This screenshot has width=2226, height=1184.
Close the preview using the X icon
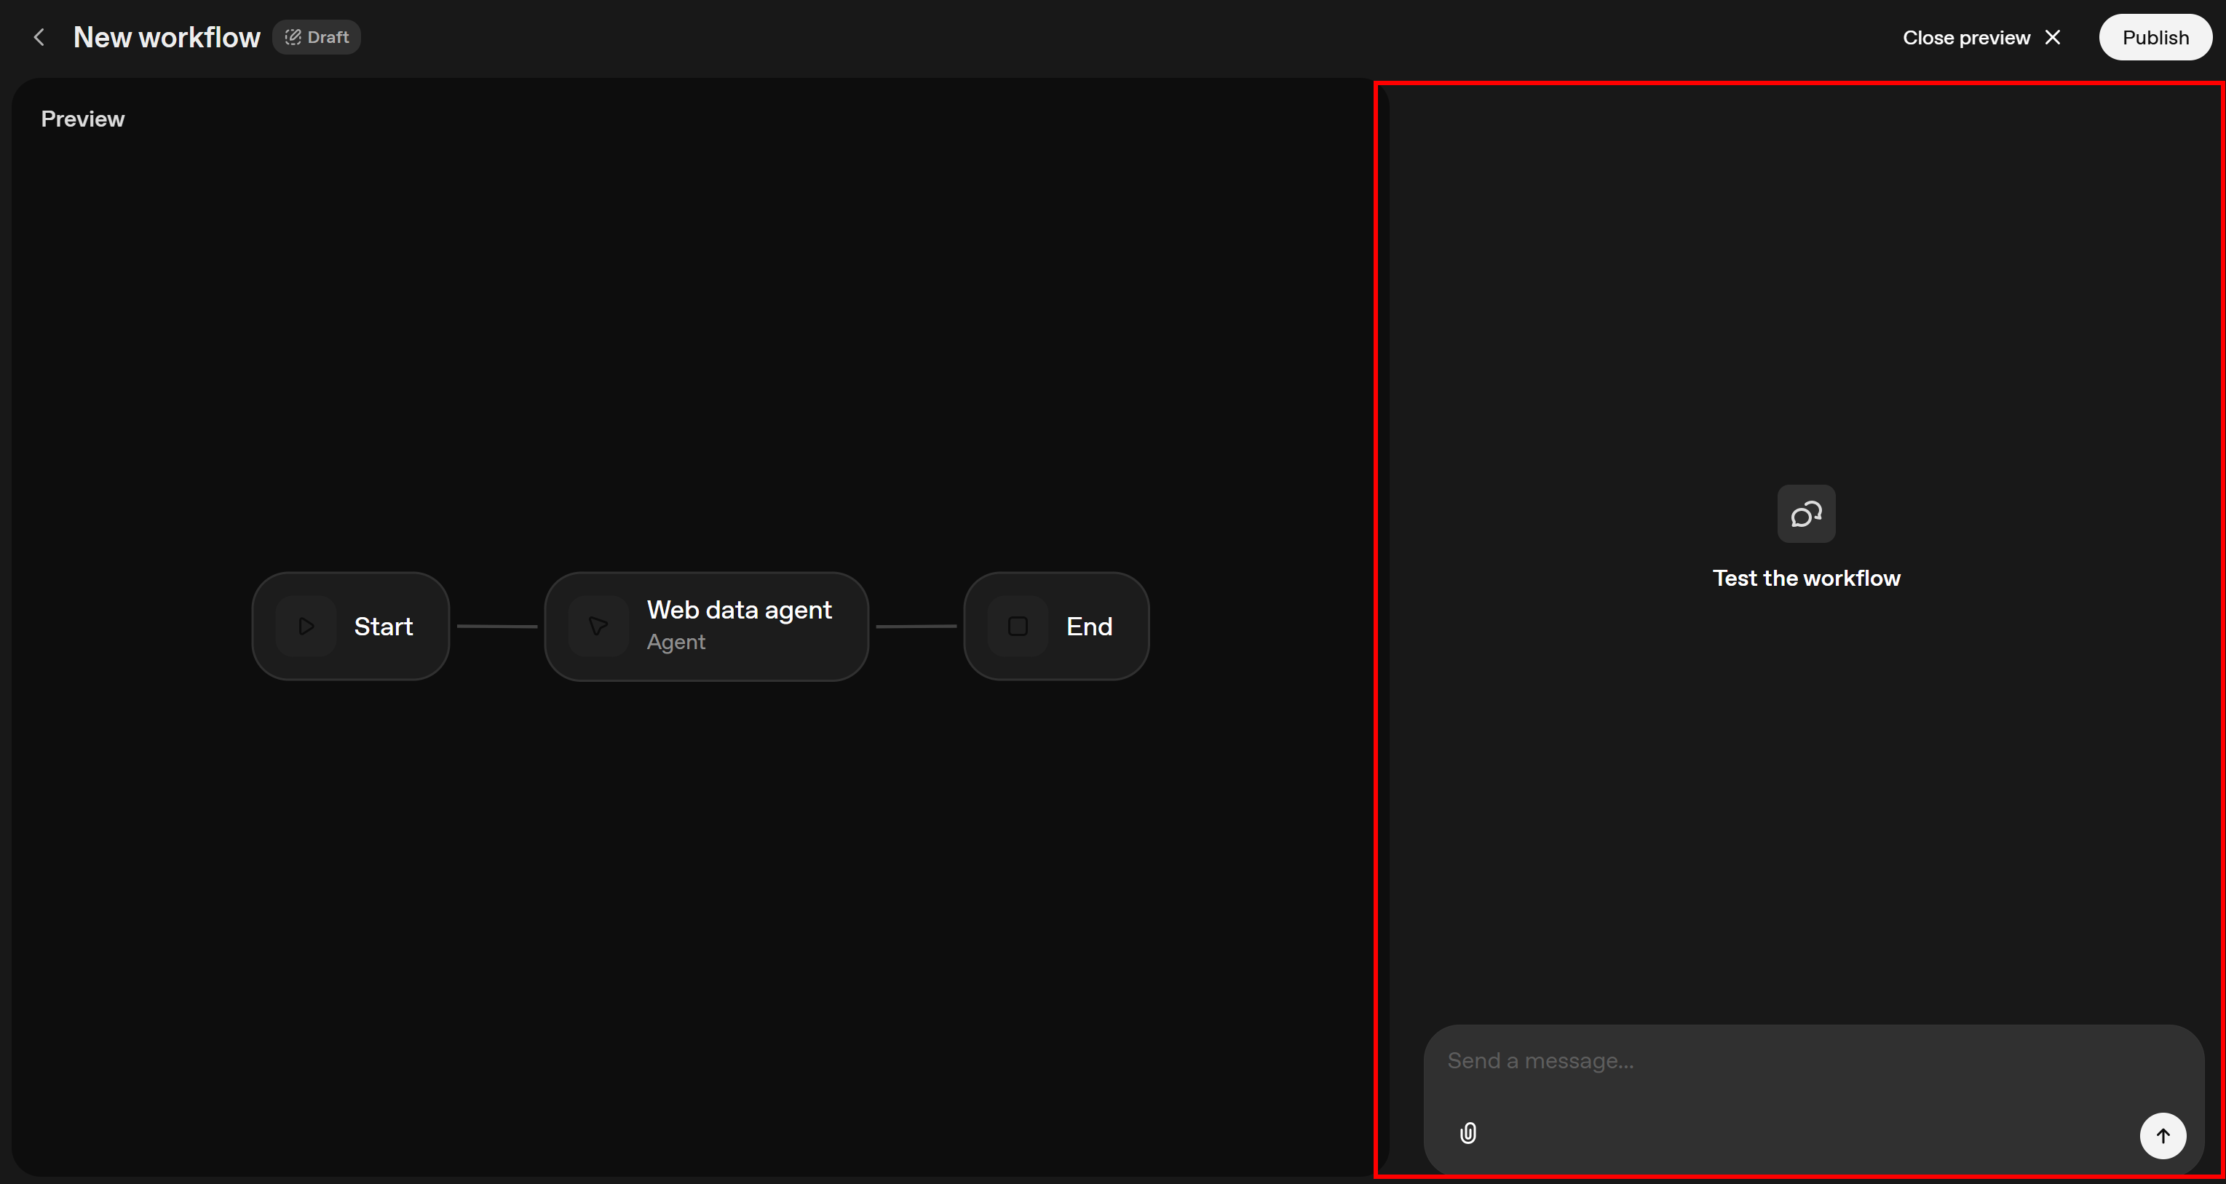2053,36
